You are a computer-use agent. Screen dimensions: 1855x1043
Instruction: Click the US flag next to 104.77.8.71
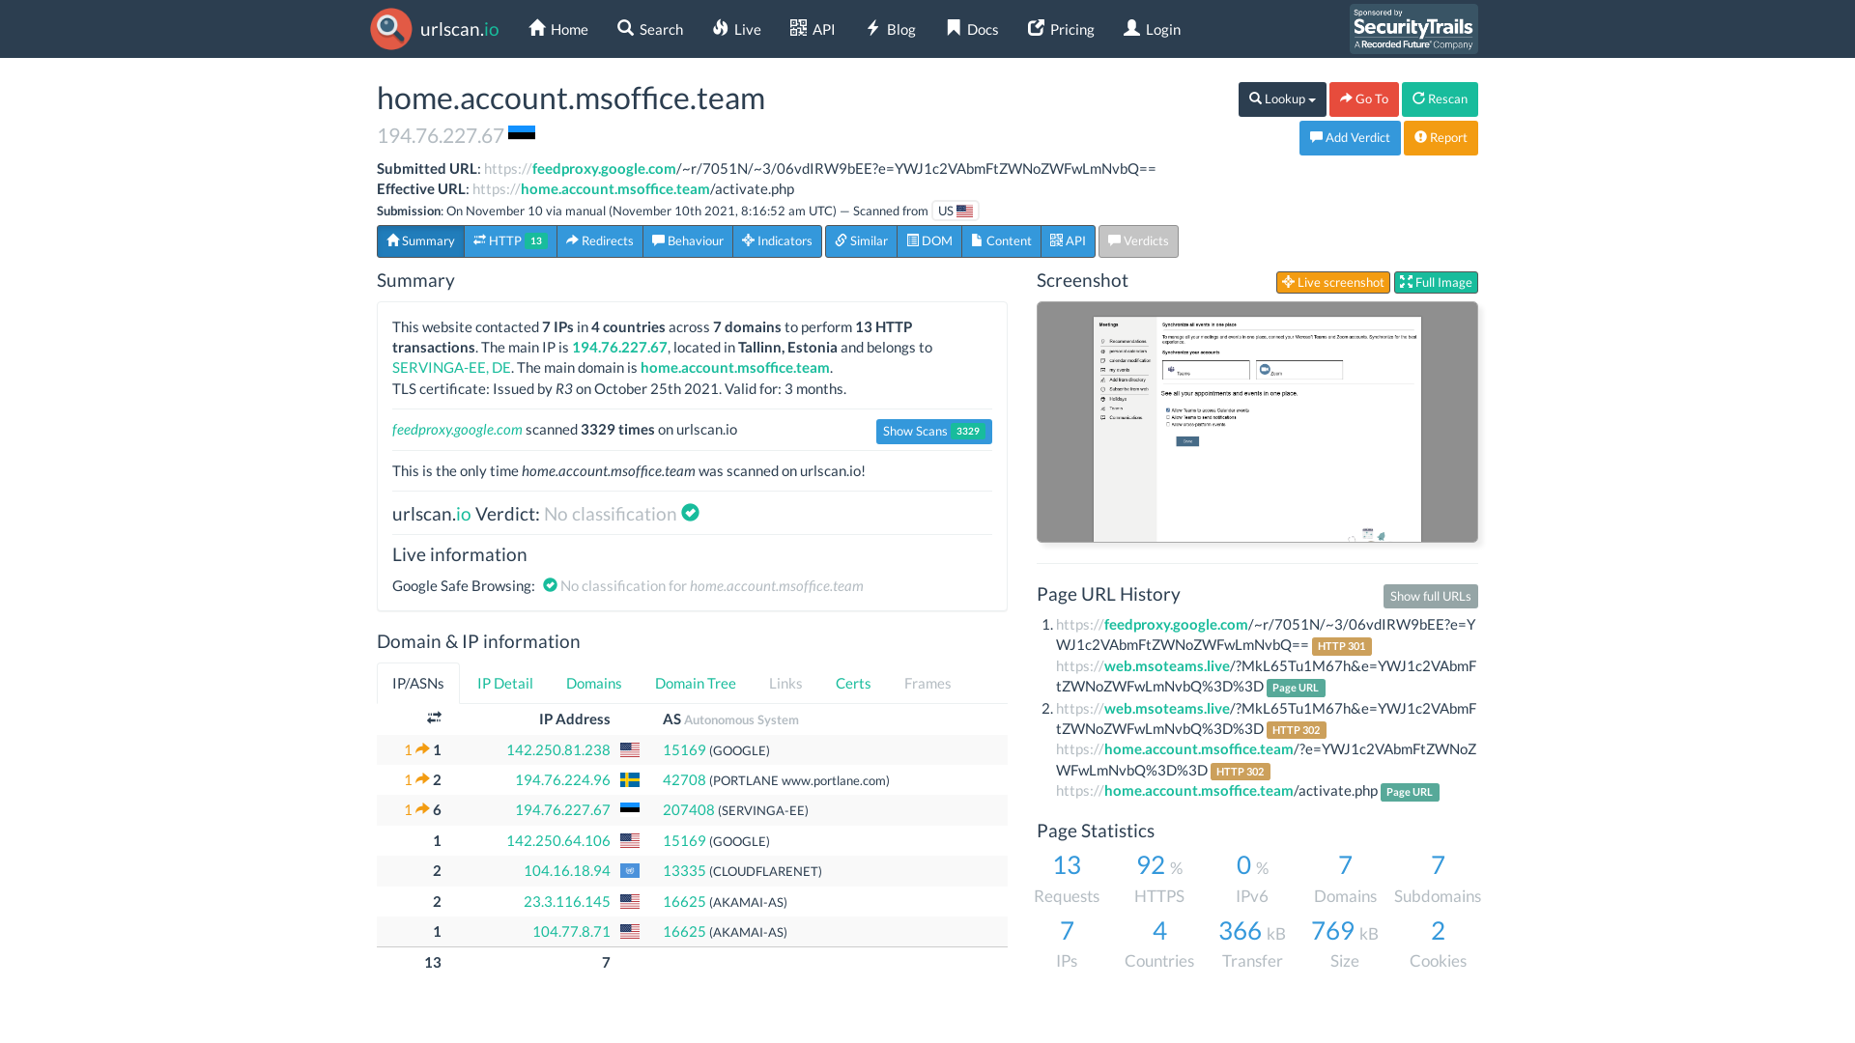(630, 932)
